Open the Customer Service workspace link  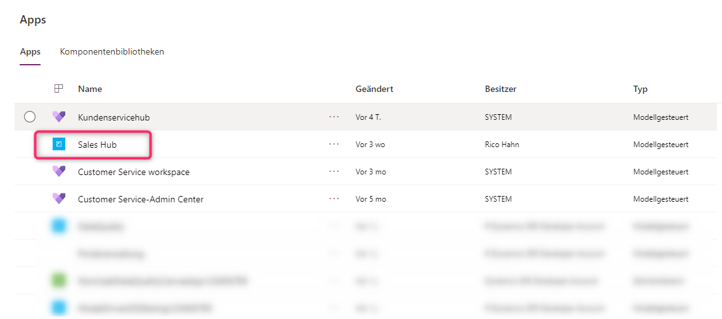click(x=134, y=172)
